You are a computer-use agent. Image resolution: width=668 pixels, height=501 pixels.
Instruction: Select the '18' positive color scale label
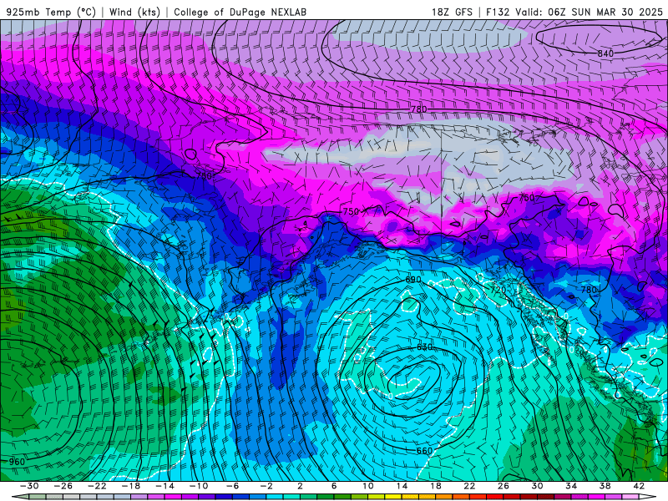coord(435,486)
